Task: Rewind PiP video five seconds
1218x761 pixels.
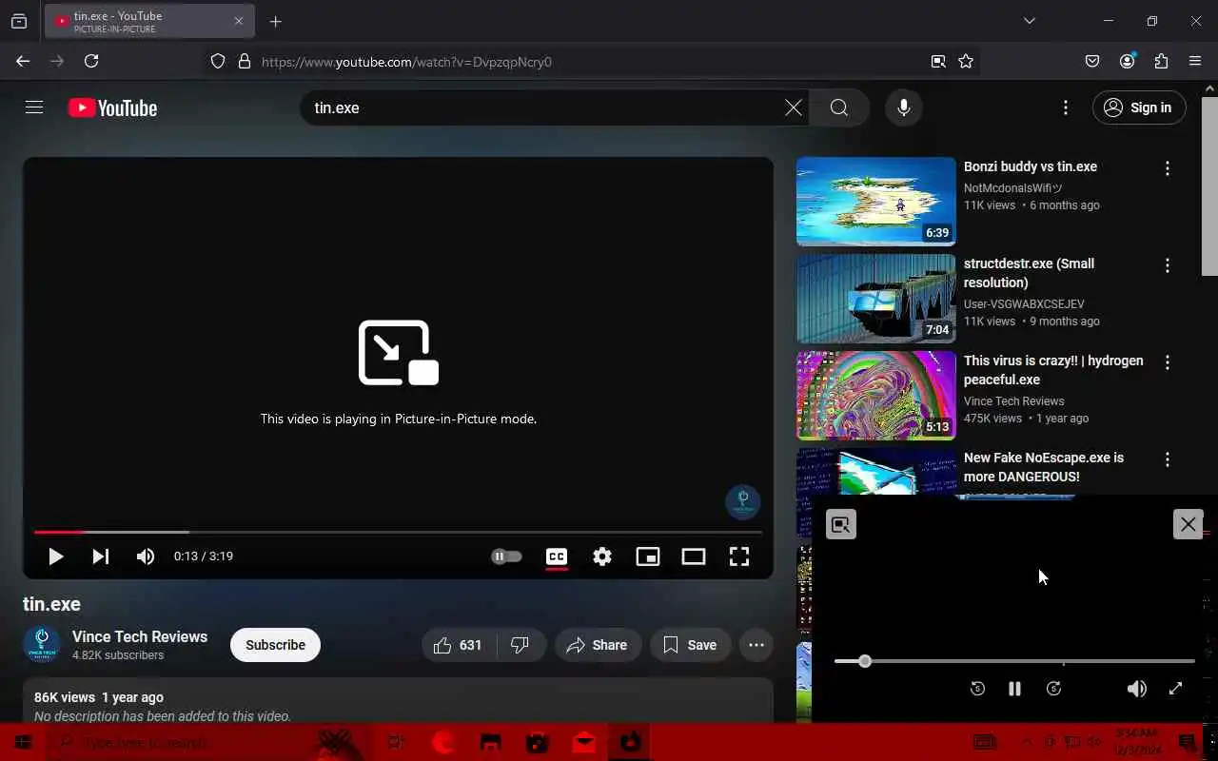Action: click(x=977, y=689)
